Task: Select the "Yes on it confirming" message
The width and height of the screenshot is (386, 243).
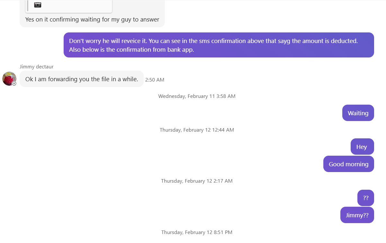Action: point(92,20)
